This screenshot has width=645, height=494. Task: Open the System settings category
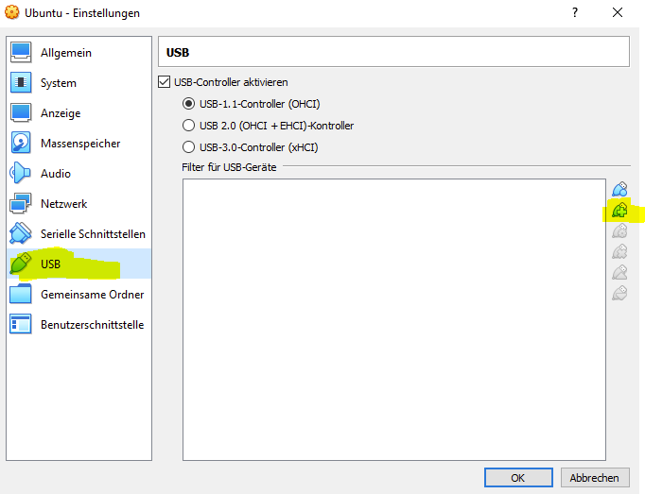pos(78,83)
